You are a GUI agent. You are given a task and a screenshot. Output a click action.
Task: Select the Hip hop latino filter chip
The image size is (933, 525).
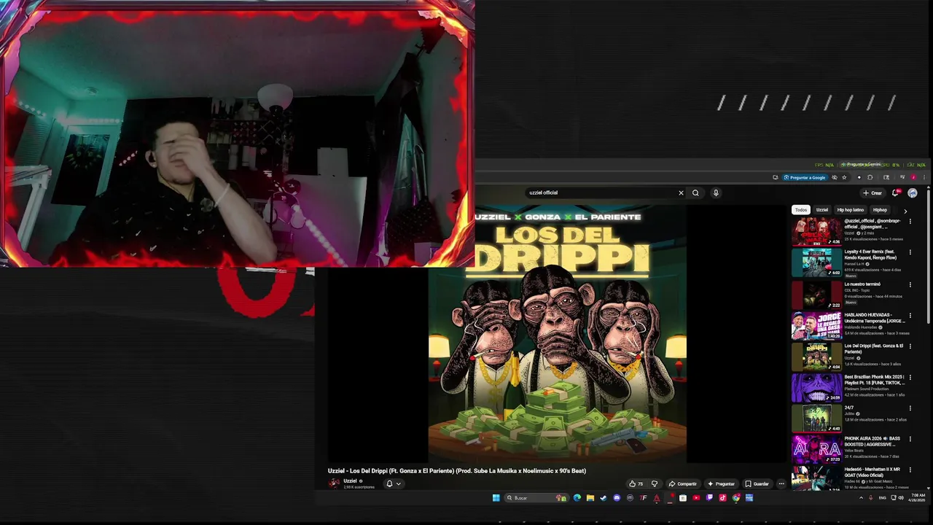[850, 210]
